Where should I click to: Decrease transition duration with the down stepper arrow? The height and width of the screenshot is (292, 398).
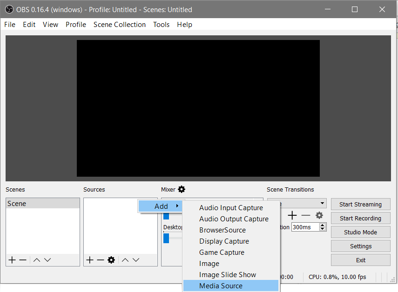pos(323,229)
